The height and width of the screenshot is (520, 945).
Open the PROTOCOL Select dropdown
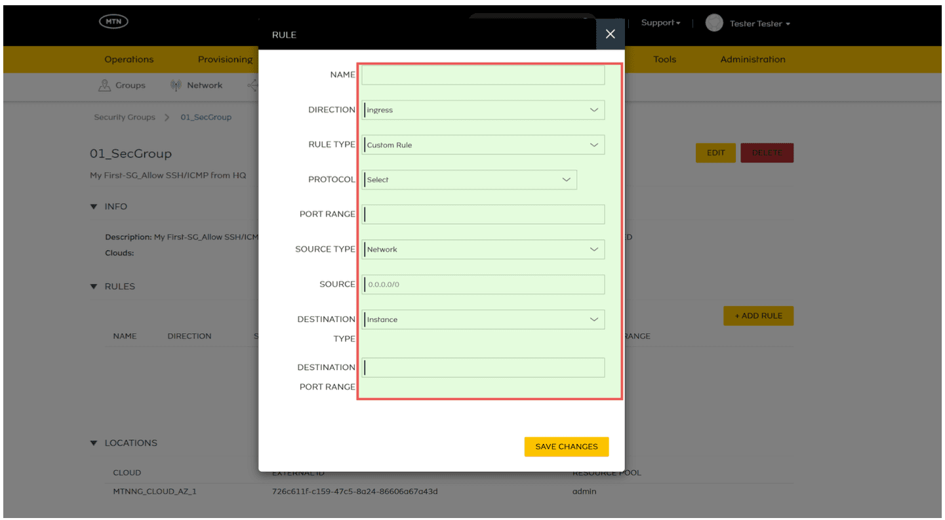[470, 180]
